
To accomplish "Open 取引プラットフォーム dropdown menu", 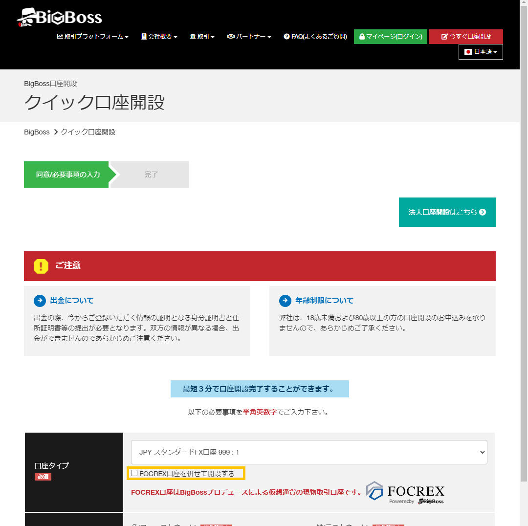I will click(x=92, y=36).
